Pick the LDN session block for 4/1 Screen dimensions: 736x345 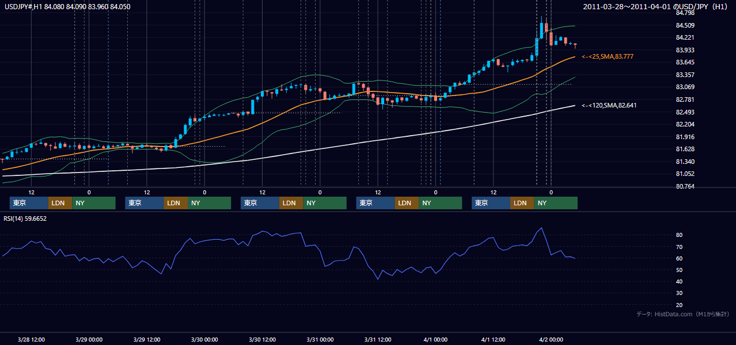coord(522,203)
